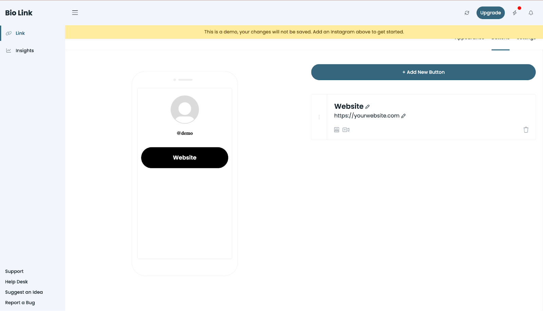This screenshot has height=311, width=543.
Task: Add an image to the Website button
Action: point(337,130)
